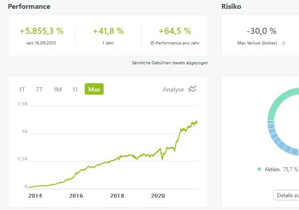Select the 1T time range
This screenshot has height=210, width=299.
pos(22,89)
